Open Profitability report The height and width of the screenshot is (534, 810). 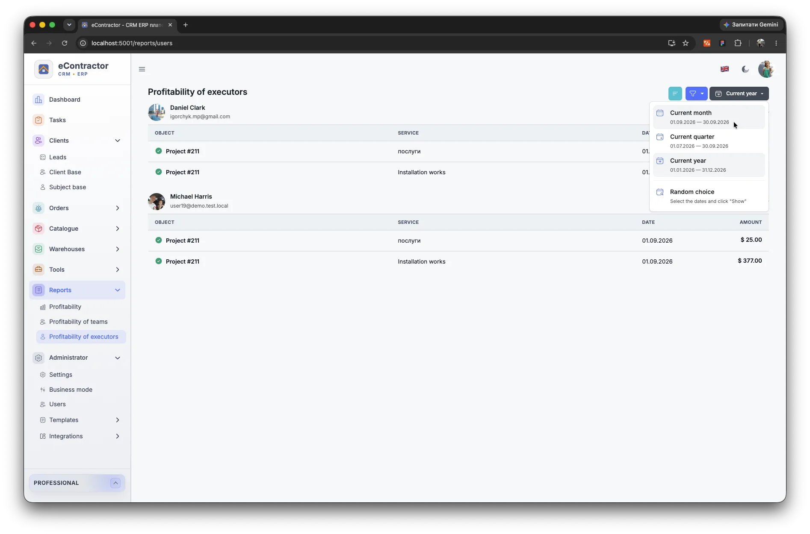65,307
